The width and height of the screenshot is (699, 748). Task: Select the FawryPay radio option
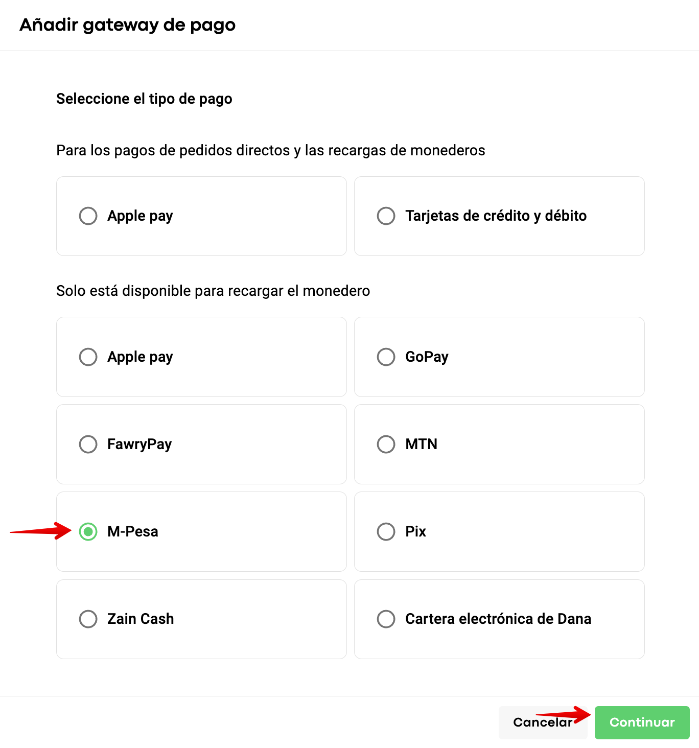click(x=88, y=444)
